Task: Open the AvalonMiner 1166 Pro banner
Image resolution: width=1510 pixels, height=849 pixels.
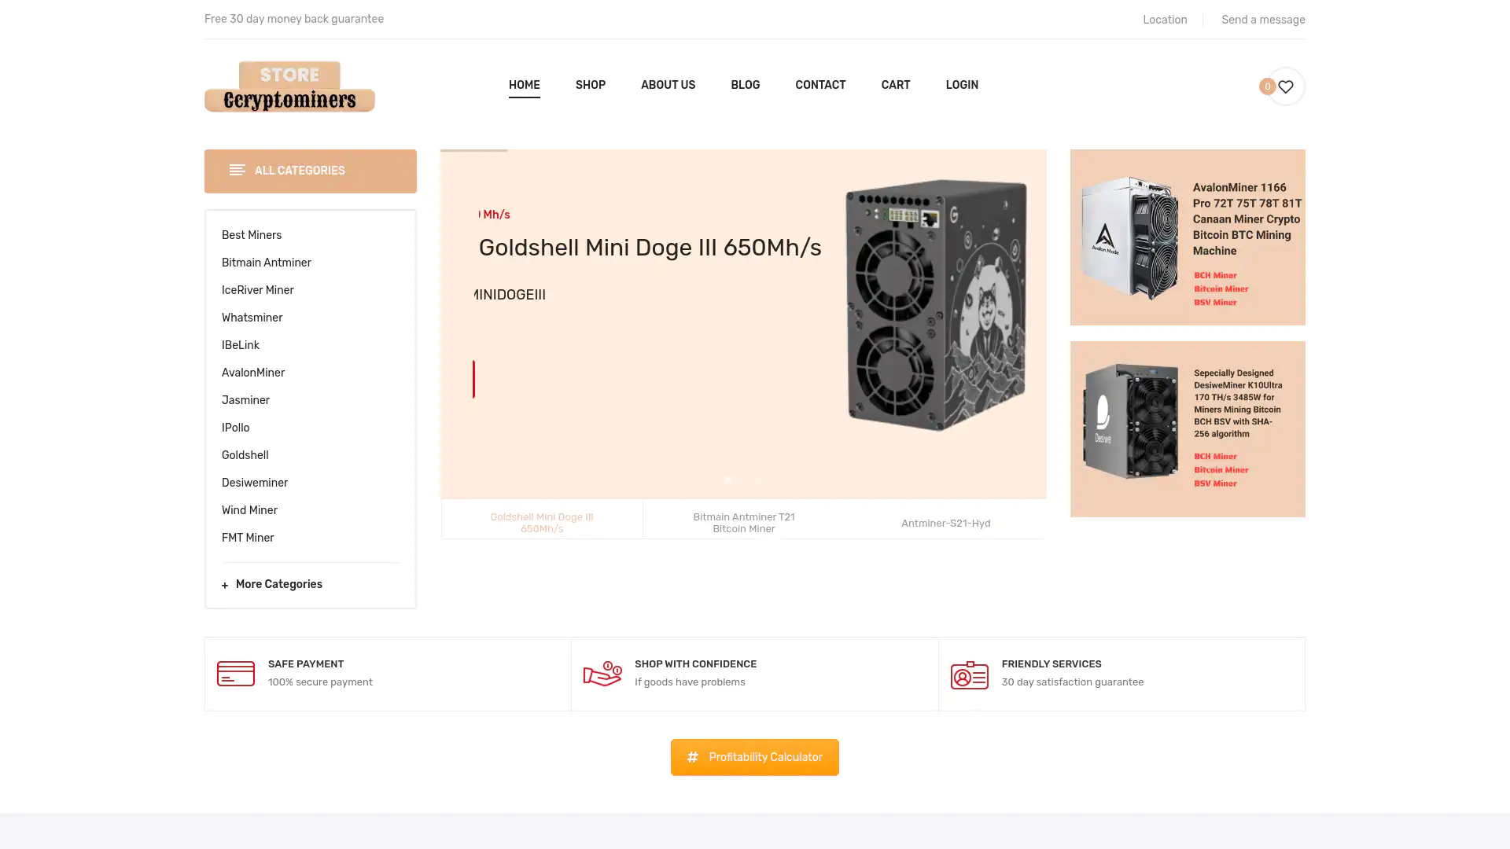Action: (x=1188, y=237)
